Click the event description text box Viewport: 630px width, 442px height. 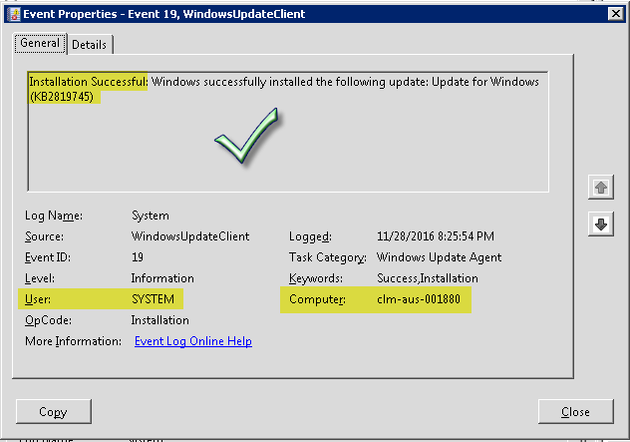coord(288,132)
